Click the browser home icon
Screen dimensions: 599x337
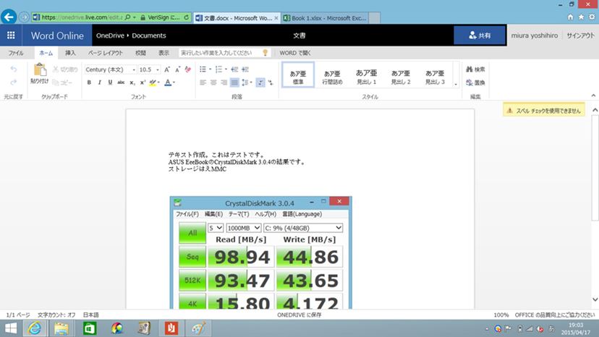click(570, 17)
